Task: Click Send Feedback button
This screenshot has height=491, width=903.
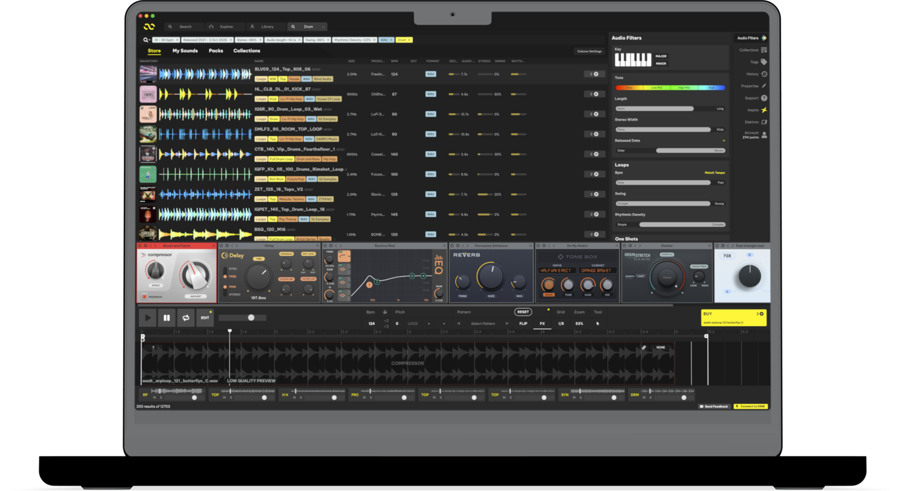Action: click(714, 406)
